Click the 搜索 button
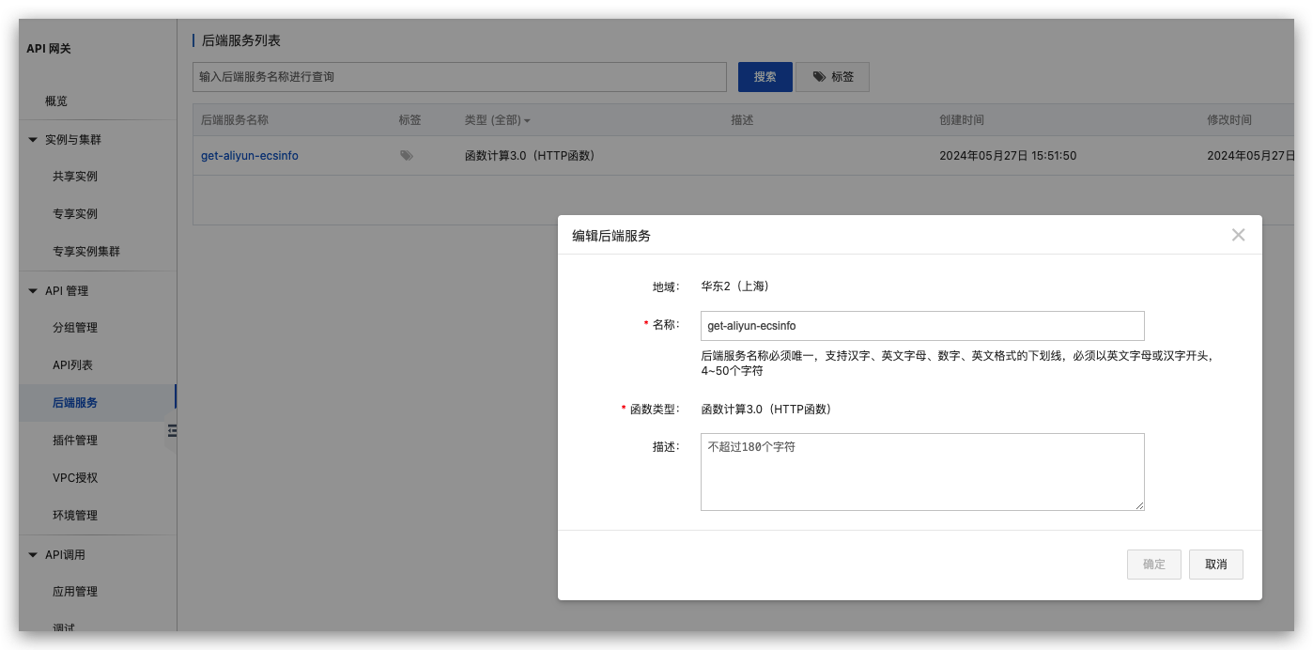The image size is (1313, 650). point(765,77)
